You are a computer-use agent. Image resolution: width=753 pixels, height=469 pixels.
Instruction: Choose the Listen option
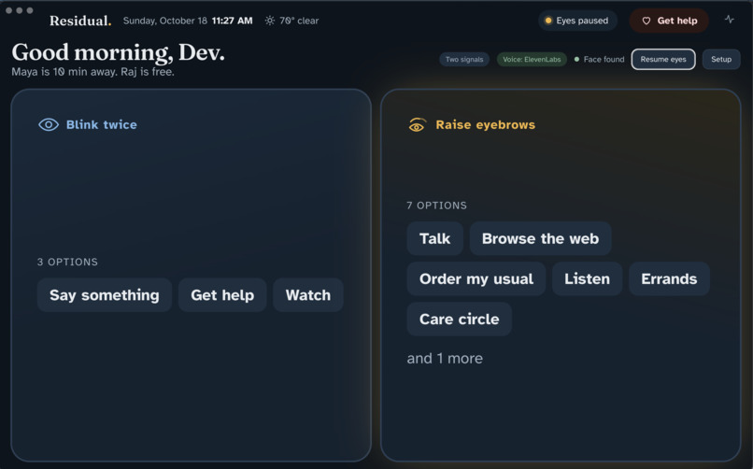click(587, 279)
